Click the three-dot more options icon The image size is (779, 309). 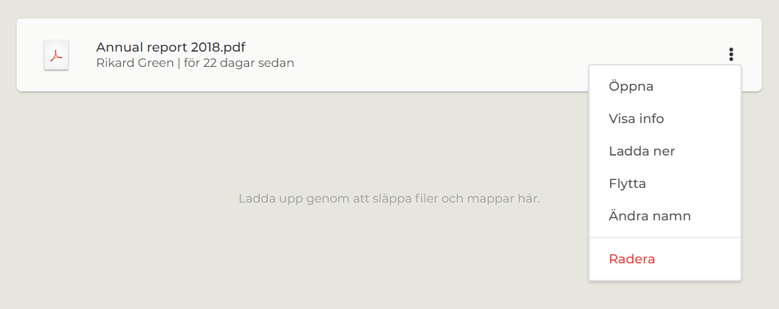pyautogui.click(x=731, y=54)
